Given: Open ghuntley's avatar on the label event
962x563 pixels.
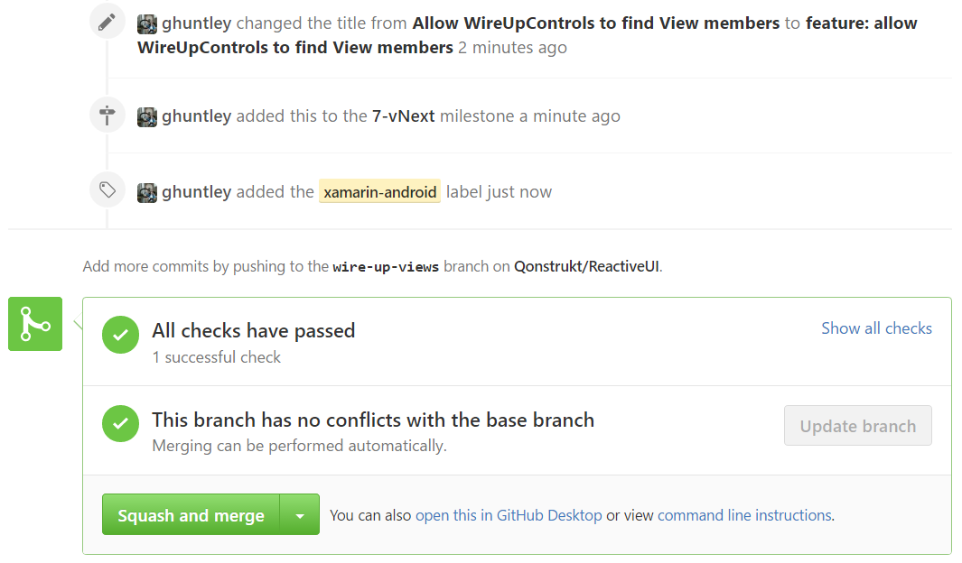Looking at the screenshot, I should pos(147,192).
